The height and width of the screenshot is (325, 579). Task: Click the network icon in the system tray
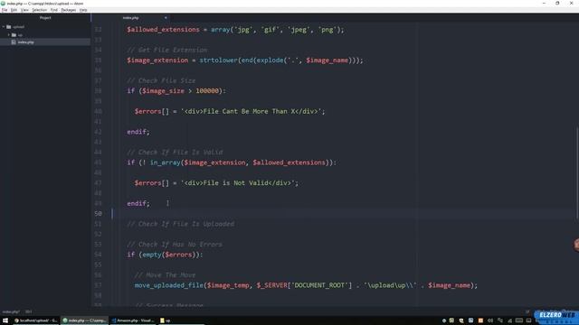tap(509, 320)
